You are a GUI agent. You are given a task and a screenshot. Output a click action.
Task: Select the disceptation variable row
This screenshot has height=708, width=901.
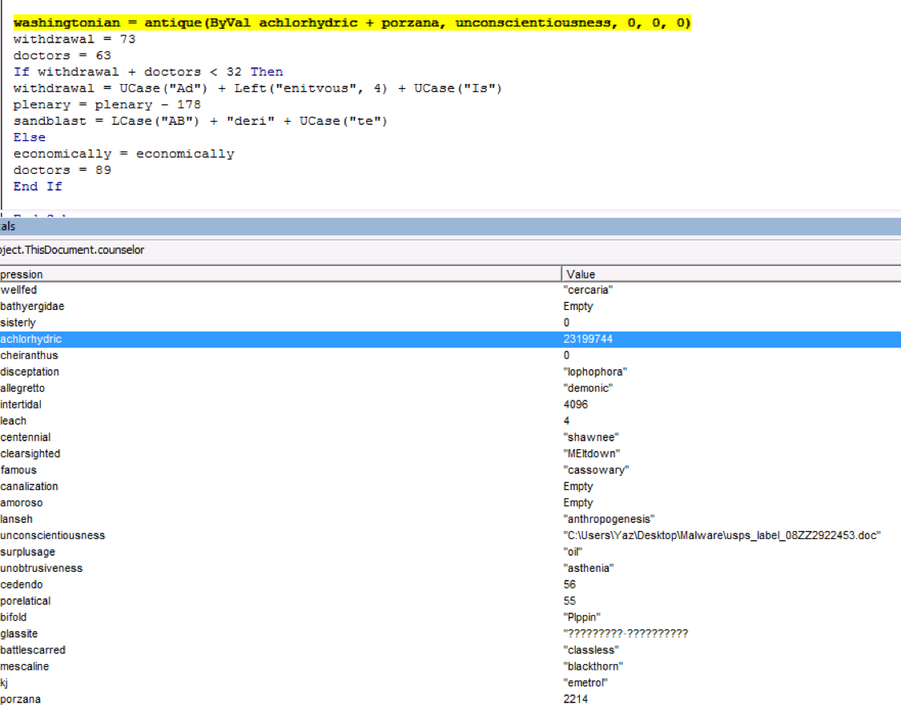(450, 372)
